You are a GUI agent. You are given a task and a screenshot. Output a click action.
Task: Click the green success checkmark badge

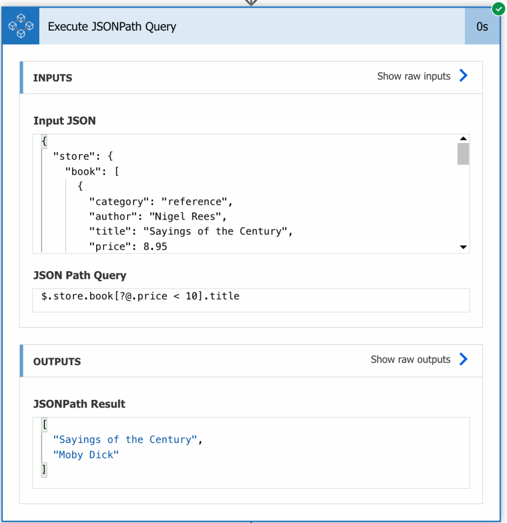tap(498, 9)
